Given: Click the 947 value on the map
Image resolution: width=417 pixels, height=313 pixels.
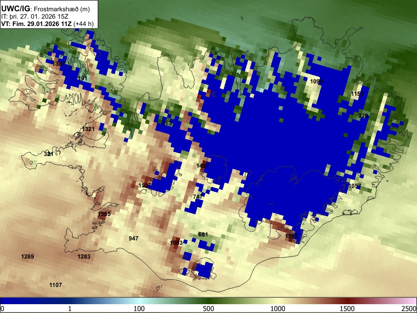Looking at the screenshot, I should click(x=133, y=238).
